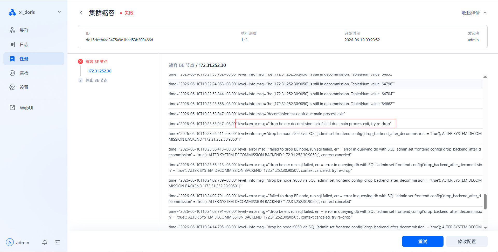Go back with the left arrow
The image size is (498, 252).
click(81, 13)
